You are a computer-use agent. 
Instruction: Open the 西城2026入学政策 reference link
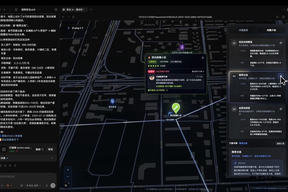[11, 136]
